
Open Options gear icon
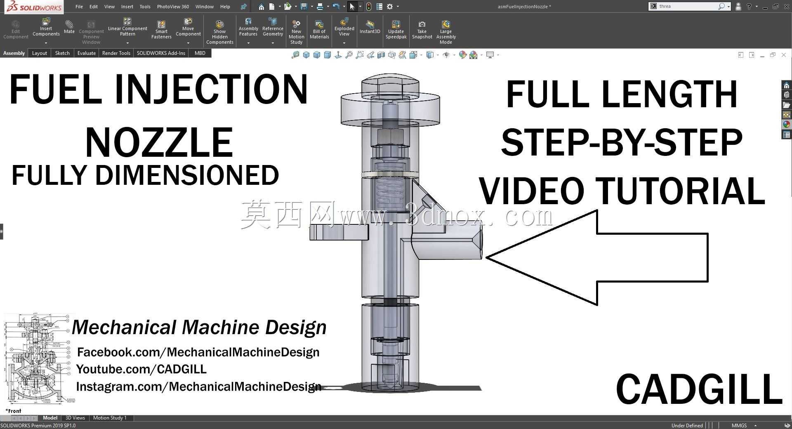390,7
